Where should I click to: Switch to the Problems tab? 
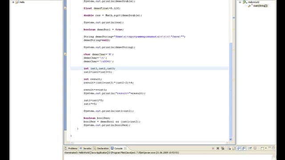tap(71, 148)
